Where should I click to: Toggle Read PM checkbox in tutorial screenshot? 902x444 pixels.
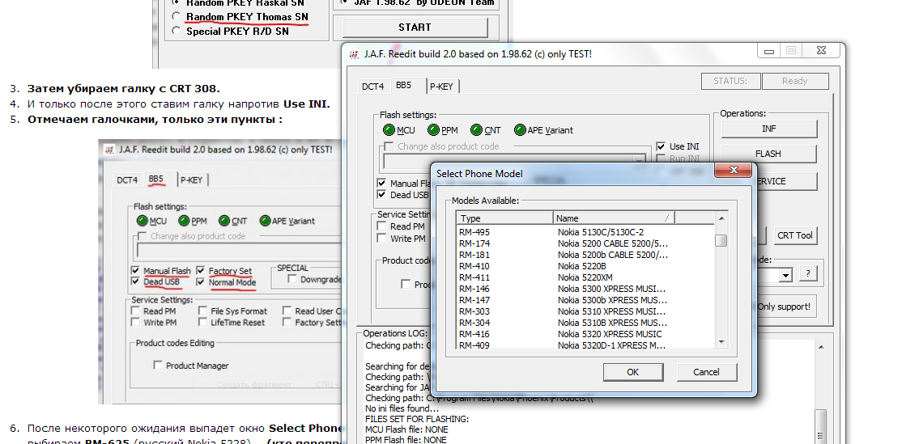pyautogui.click(x=135, y=311)
